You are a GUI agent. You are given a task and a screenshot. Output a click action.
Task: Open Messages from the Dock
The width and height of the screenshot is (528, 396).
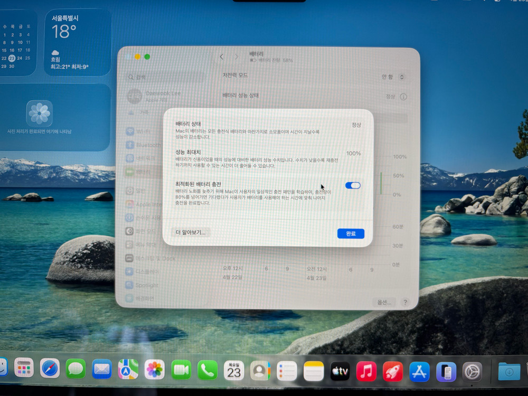pos(76,369)
